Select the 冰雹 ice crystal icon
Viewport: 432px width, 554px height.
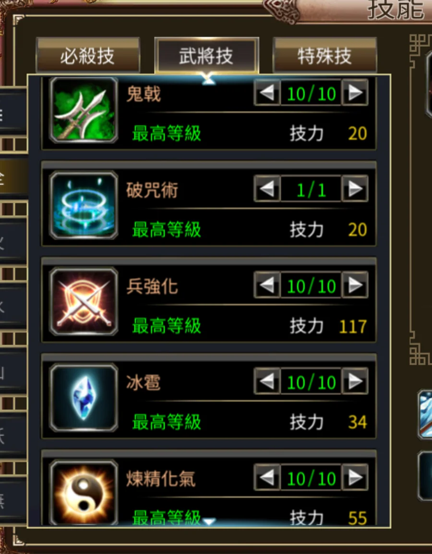pos(84,397)
